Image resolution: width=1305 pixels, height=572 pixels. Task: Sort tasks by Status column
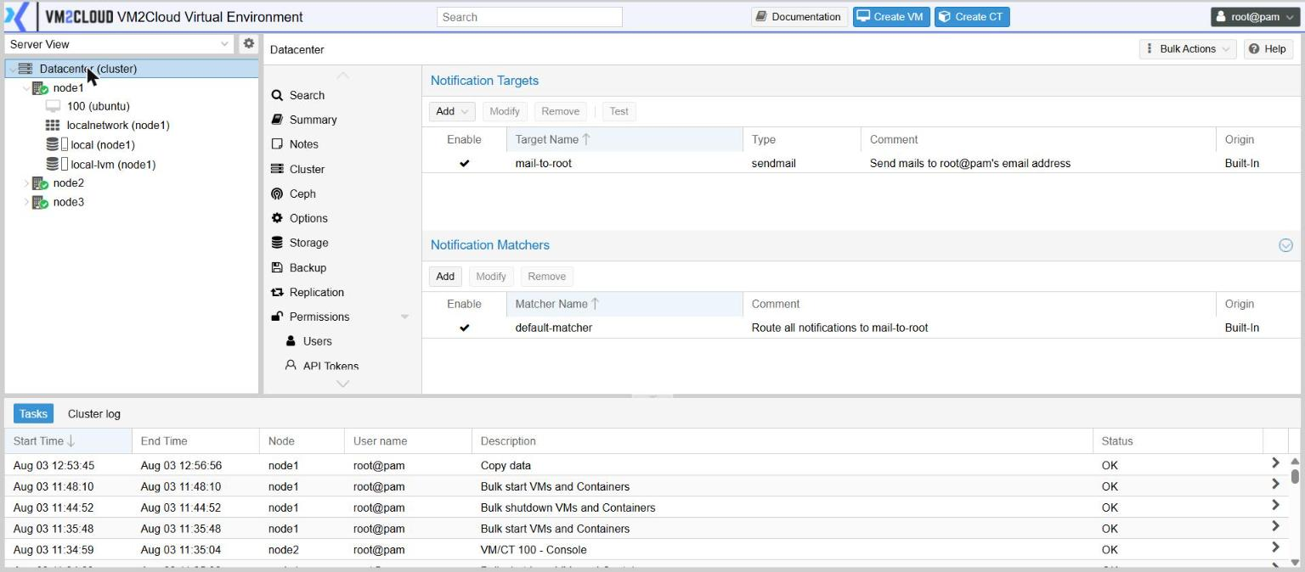coord(1178,441)
